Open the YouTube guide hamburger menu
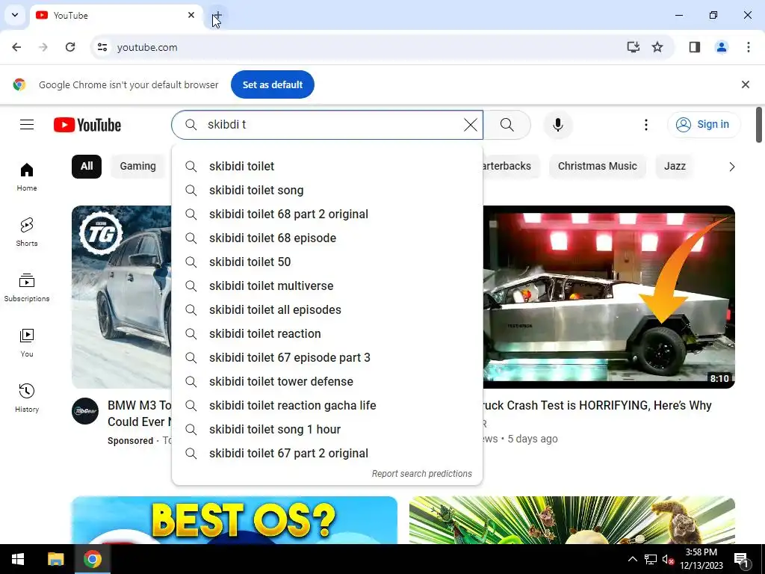The image size is (765, 574). [x=27, y=125]
